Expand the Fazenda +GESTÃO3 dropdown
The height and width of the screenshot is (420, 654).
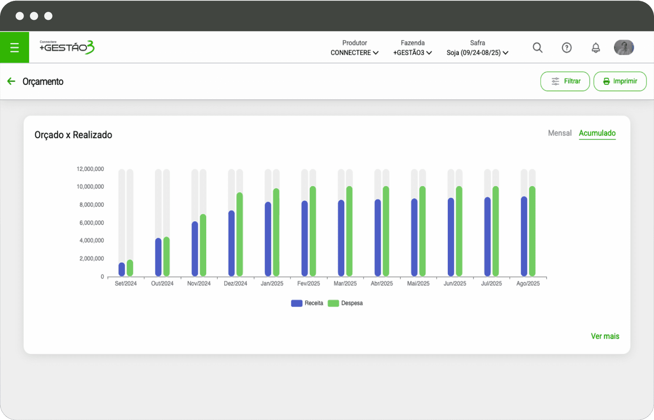(x=412, y=52)
